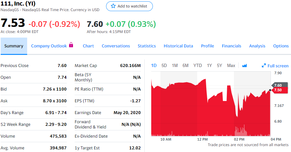The height and width of the screenshot is (152, 291).
Task: Choose the YTD chart range
Action: click(197, 66)
